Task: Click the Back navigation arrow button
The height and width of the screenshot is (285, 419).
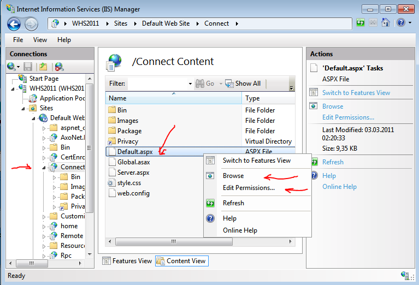Action: (x=14, y=23)
